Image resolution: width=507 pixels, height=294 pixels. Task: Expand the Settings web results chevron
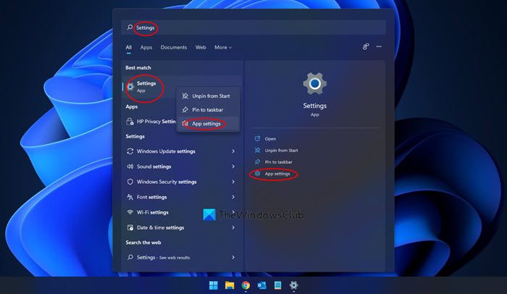(x=233, y=258)
